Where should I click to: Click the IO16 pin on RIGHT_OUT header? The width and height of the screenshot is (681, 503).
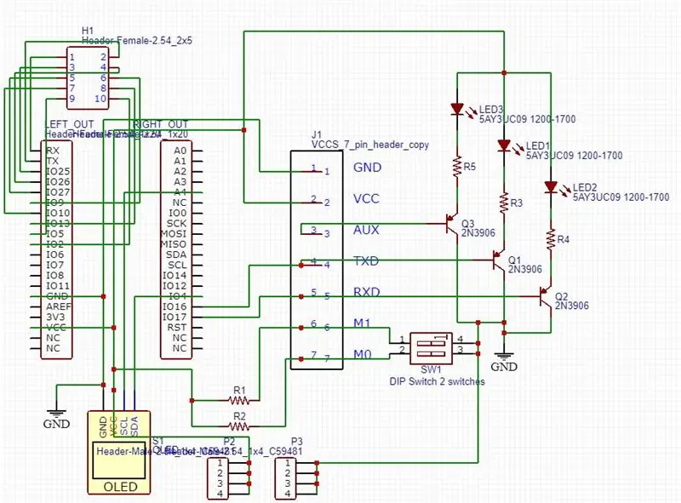(x=175, y=306)
